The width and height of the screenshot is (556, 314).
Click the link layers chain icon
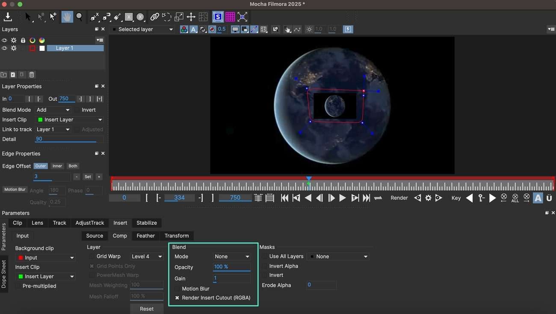click(x=154, y=17)
